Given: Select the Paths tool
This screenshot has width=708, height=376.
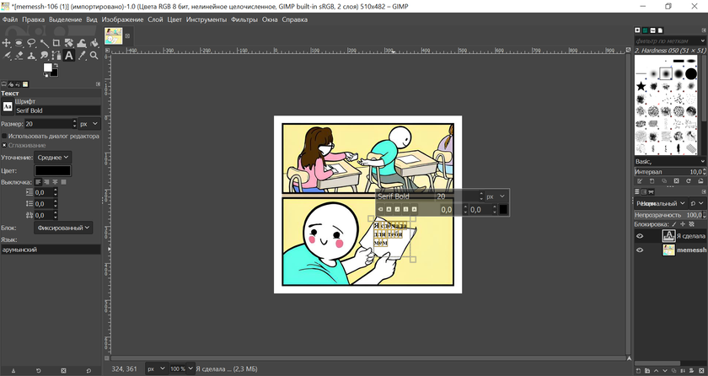Looking at the screenshot, I should coord(56,56).
